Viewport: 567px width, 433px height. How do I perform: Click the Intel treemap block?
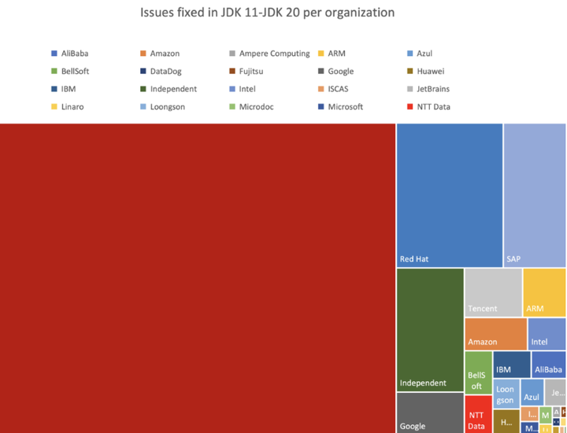tap(547, 334)
